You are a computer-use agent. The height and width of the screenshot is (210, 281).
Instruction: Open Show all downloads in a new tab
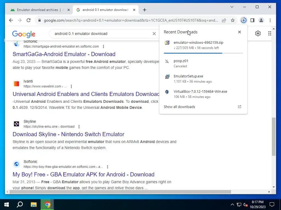tap(239, 107)
